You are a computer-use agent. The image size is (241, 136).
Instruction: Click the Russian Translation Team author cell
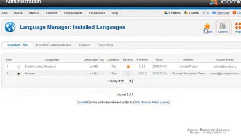[x=189, y=73]
